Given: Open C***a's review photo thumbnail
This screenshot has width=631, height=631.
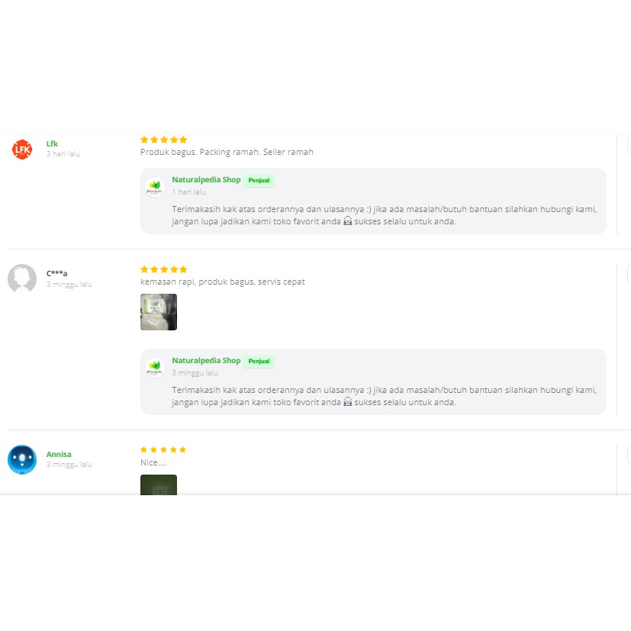Looking at the screenshot, I should (x=159, y=312).
